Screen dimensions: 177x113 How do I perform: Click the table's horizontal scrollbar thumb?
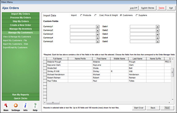[x=53, y=103]
